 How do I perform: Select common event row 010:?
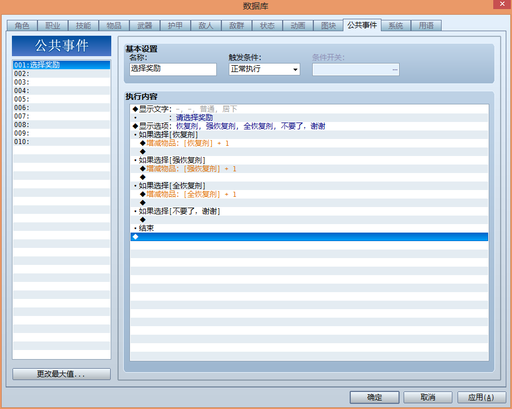[61, 141]
